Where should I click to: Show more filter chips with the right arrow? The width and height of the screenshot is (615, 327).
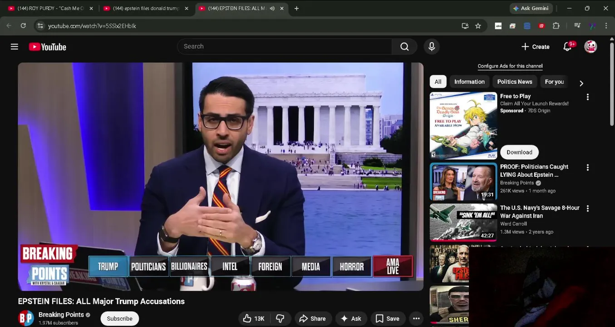(581, 83)
